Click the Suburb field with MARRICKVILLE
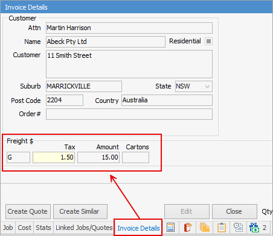 84,87
